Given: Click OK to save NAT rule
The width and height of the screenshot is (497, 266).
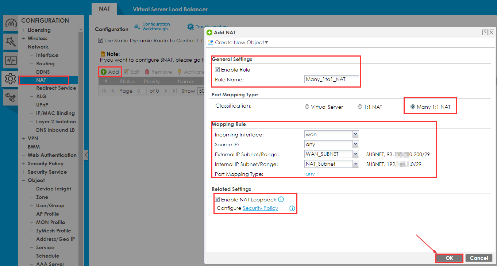Looking at the screenshot, I should point(449,258).
